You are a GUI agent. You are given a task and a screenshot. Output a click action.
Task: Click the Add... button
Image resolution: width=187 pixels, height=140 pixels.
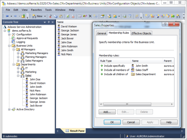click(x=107, y=112)
